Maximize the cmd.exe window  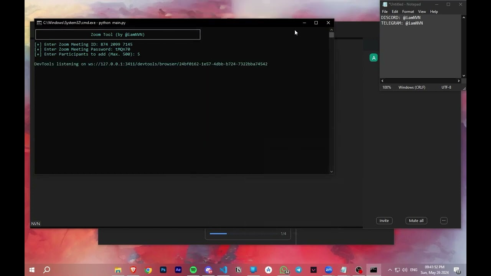pos(316,23)
